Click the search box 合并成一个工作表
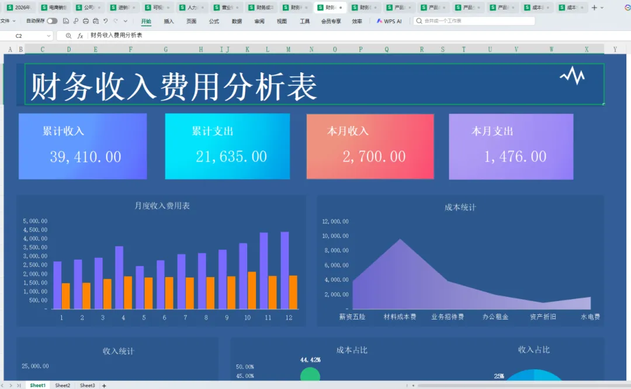The height and width of the screenshot is (389, 631). pos(474,21)
